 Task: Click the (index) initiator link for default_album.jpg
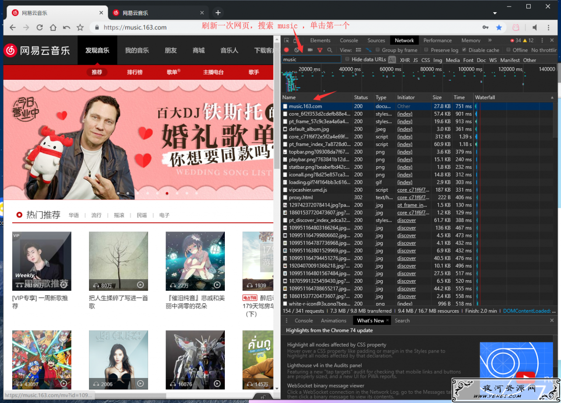coord(405,129)
